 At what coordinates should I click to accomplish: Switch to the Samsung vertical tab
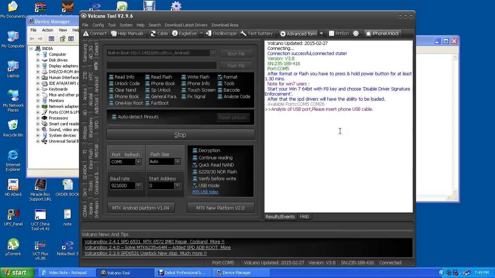click(x=85, y=53)
